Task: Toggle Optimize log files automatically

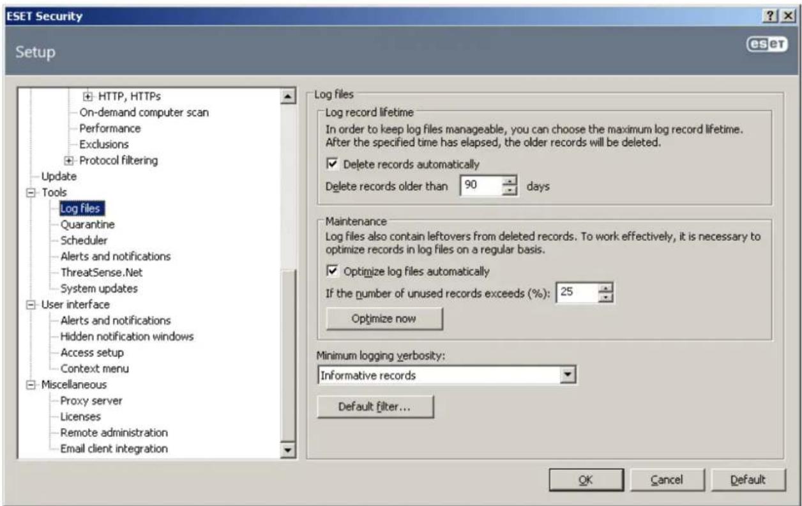Action: tap(331, 271)
